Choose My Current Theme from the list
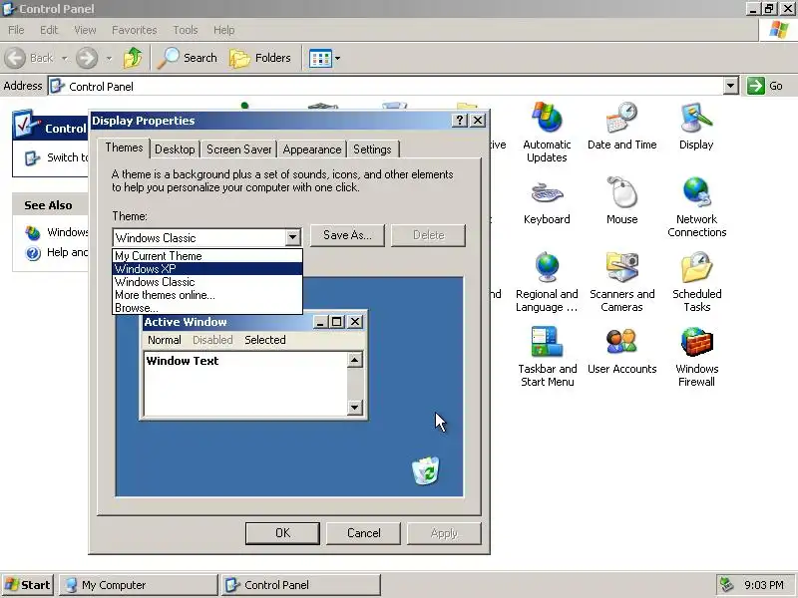 pos(207,256)
